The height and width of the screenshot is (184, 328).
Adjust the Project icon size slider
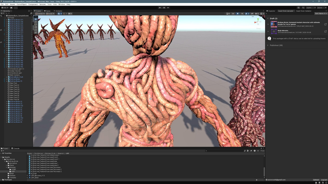click(x=260, y=180)
